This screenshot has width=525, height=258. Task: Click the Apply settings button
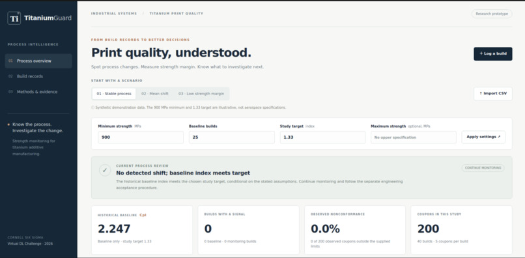[x=483, y=137]
